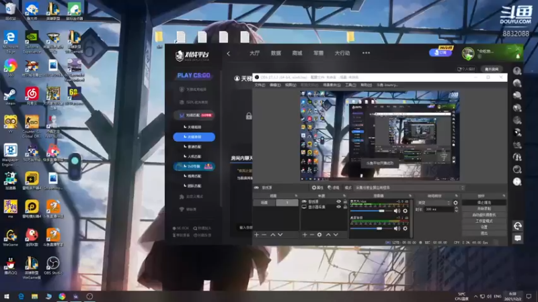Open the YY desktop shortcut

10,123
